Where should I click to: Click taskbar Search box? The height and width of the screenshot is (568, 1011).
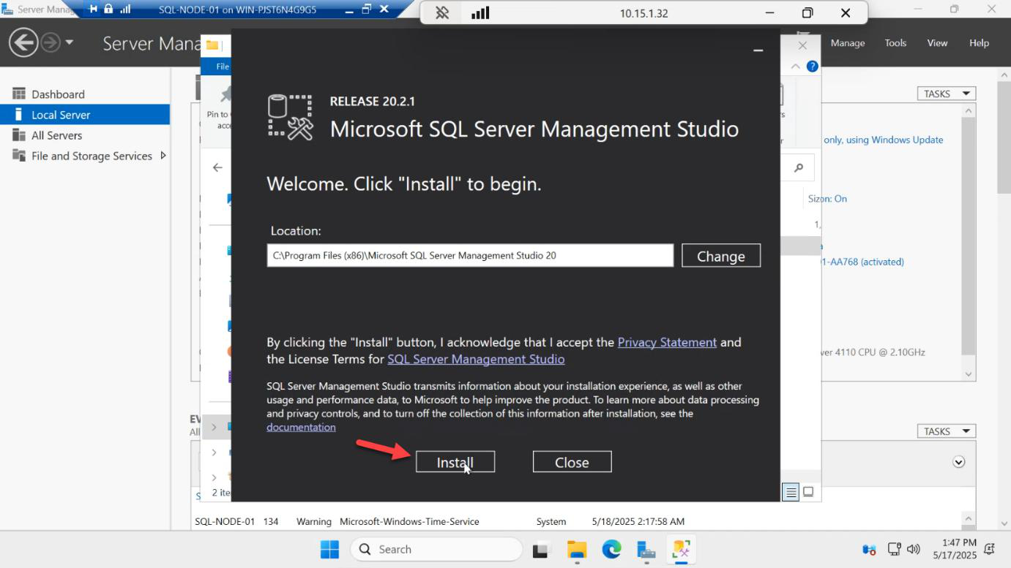(436, 549)
